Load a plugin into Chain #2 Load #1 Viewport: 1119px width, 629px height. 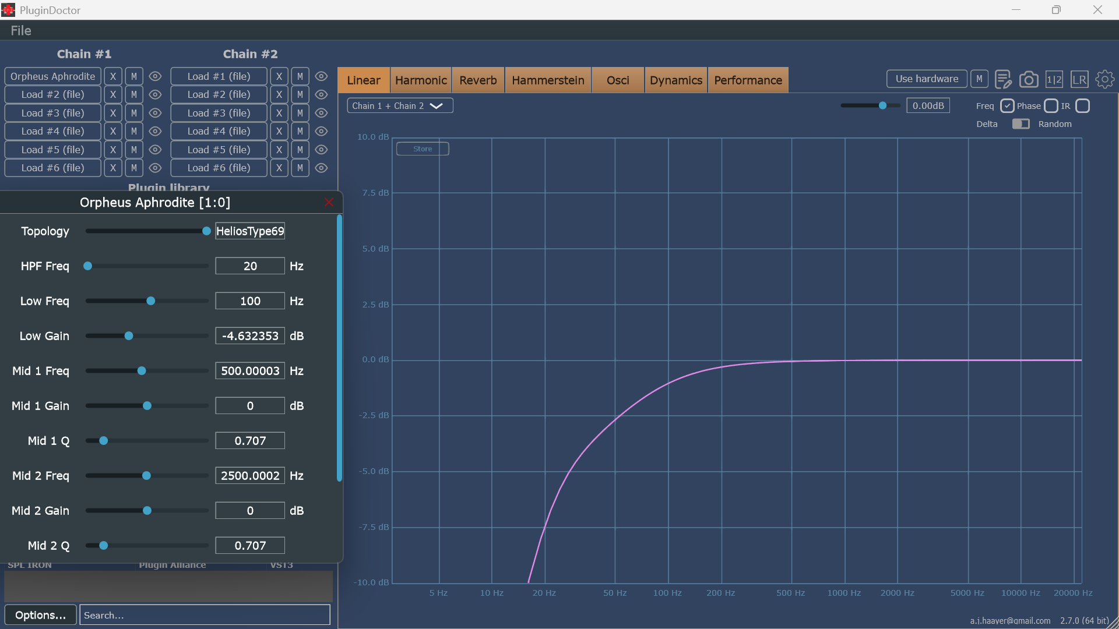point(219,76)
